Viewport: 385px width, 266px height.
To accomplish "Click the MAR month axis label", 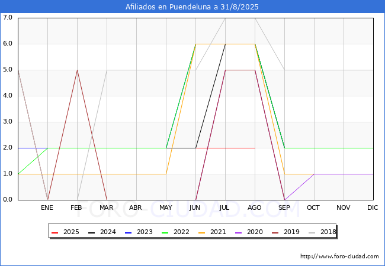I will (x=106, y=207).
